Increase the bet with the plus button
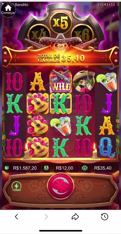 pyautogui.click(x=87, y=186)
